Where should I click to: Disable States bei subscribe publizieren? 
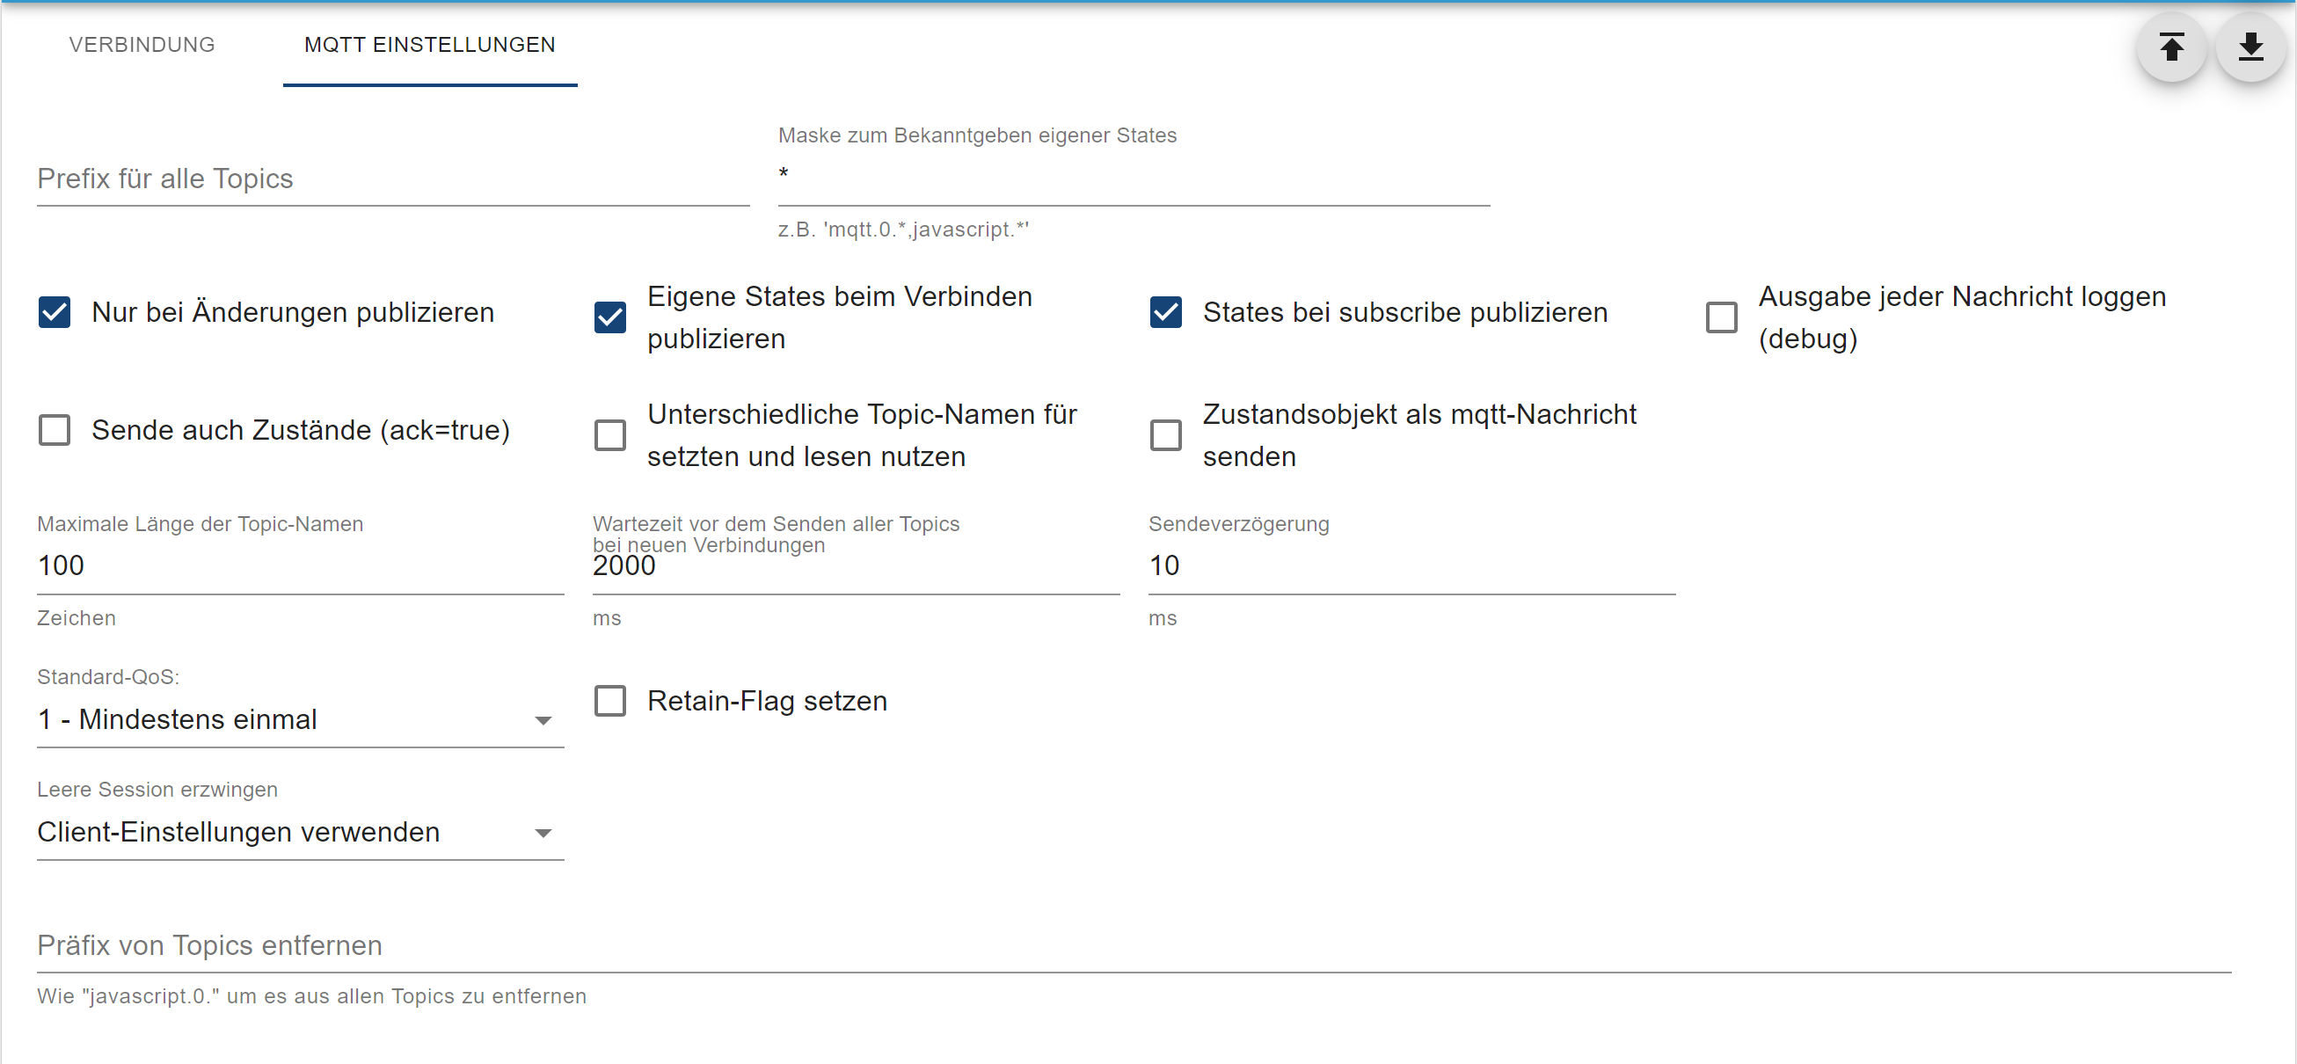[1165, 312]
